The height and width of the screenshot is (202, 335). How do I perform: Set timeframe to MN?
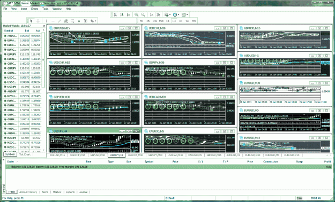pos(194,21)
